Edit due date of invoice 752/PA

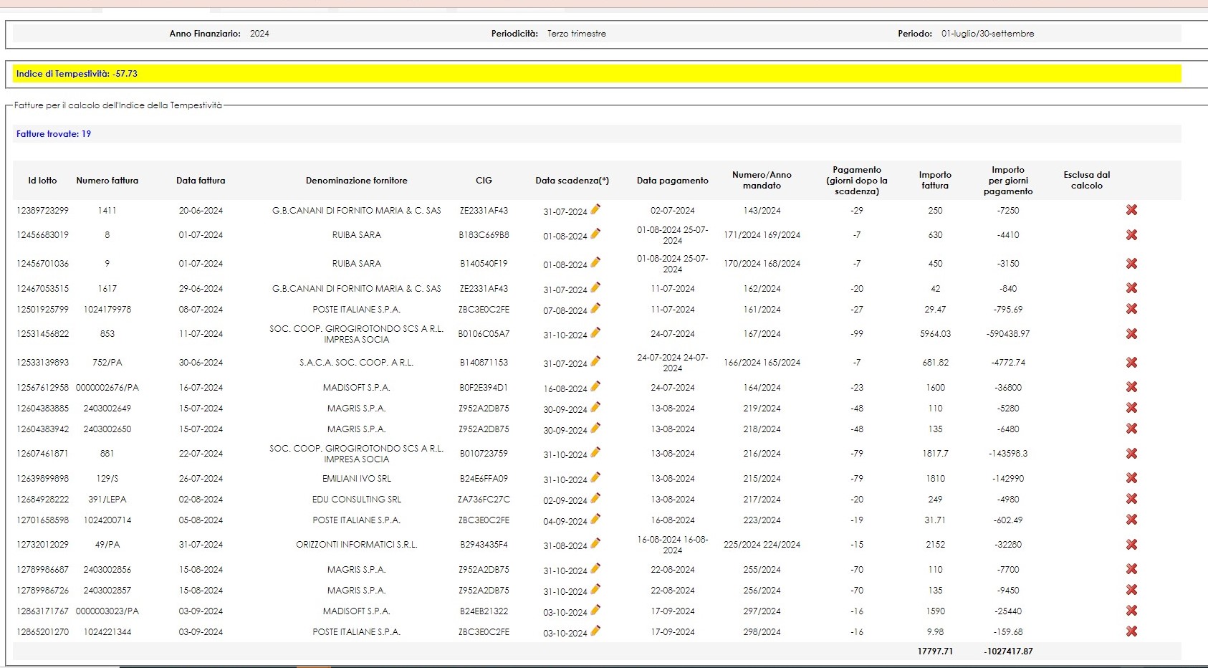click(595, 361)
